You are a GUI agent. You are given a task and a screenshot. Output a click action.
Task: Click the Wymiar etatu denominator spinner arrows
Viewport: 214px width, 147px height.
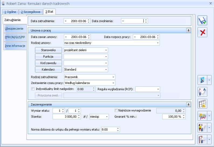(79, 111)
